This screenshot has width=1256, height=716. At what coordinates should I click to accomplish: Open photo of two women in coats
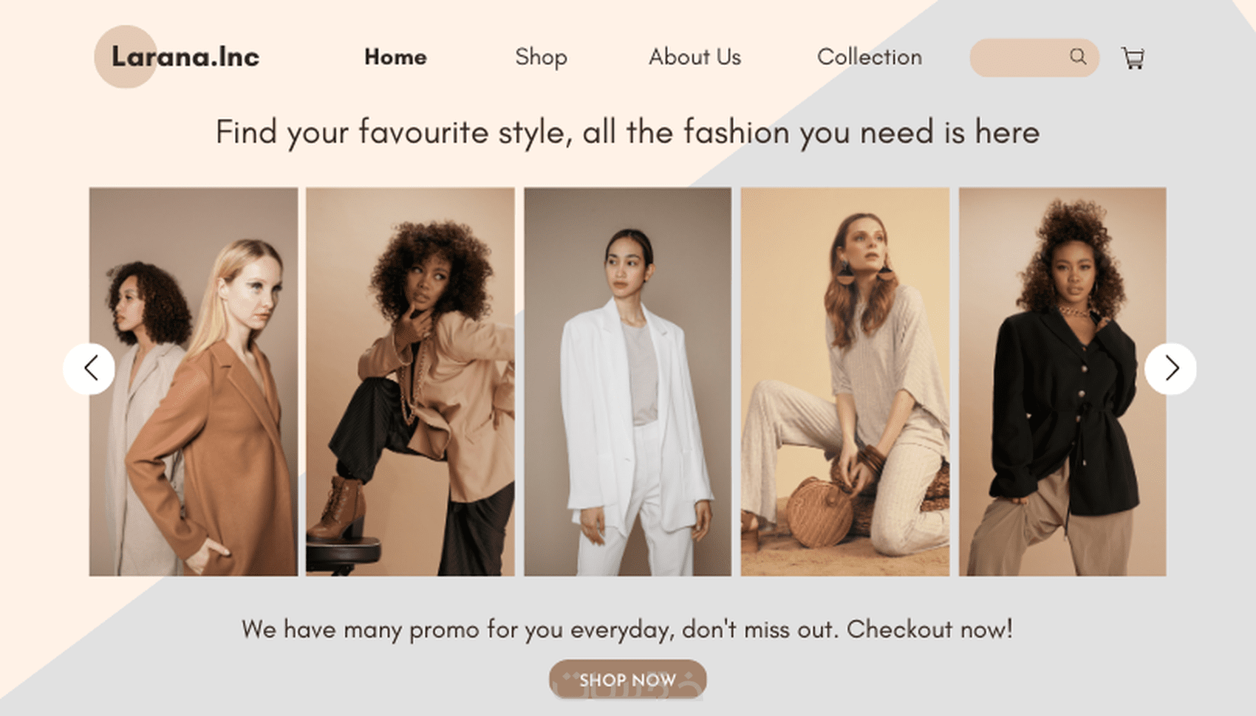[194, 382]
